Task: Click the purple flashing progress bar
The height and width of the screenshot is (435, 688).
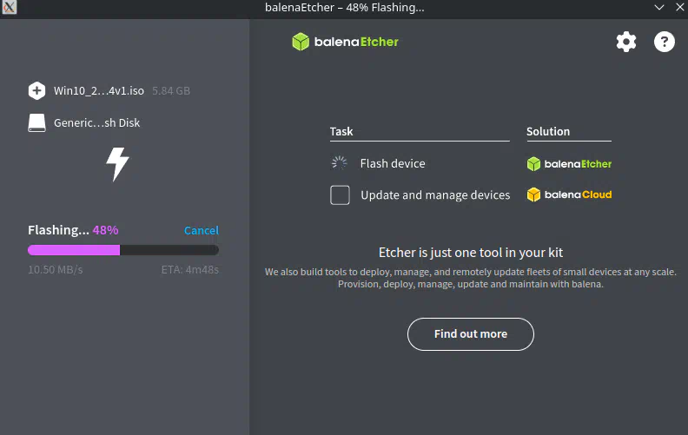Action: click(x=123, y=250)
